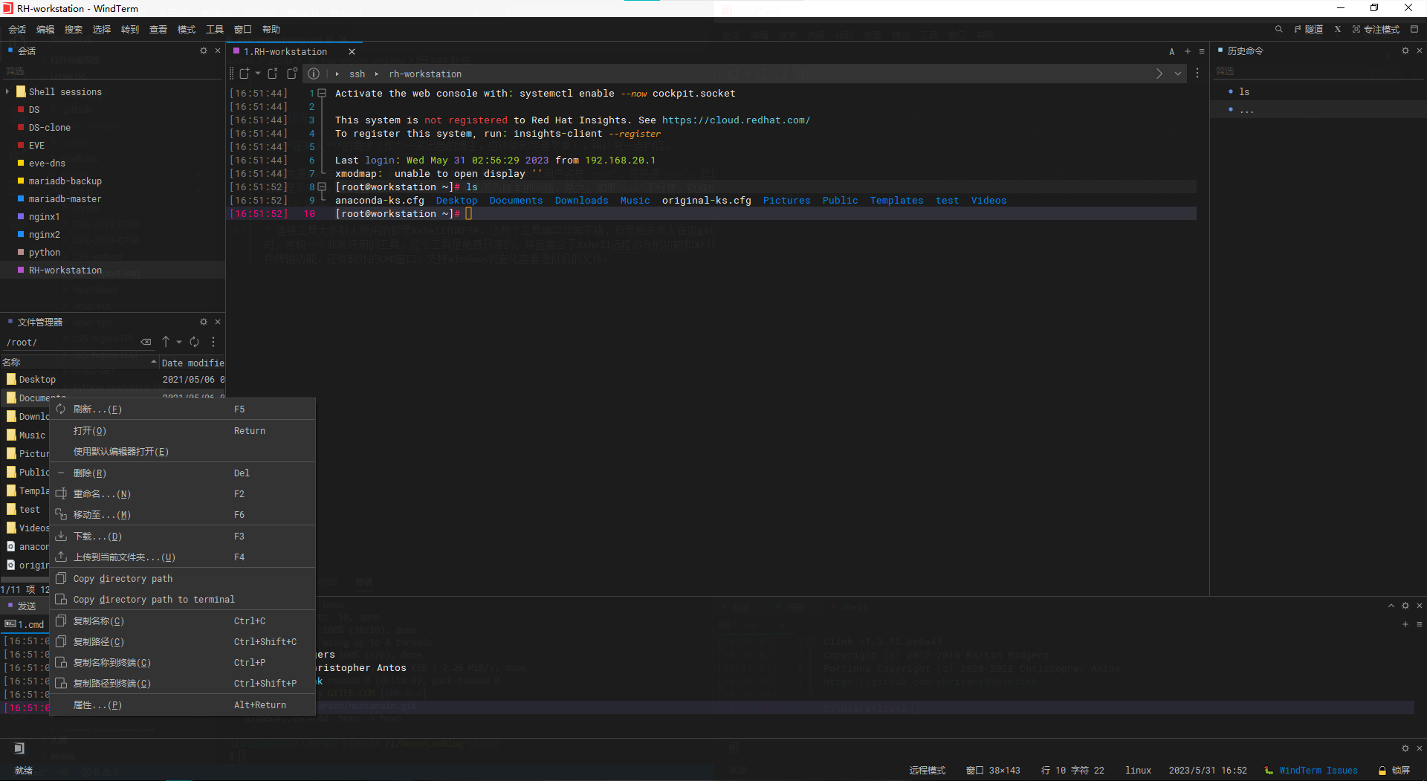The image size is (1427, 781).
Task: Click WindTerm Issues link in status bar
Action: tap(1318, 771)
